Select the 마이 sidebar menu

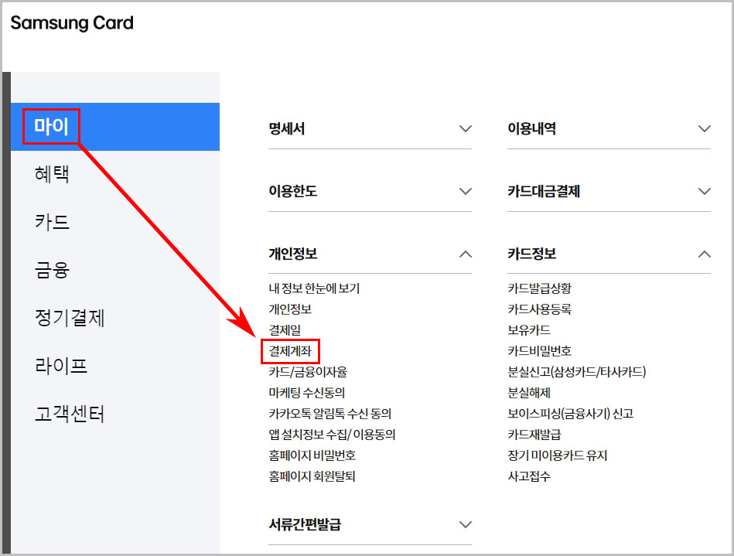pyautogui.click(x=50, y=127)
